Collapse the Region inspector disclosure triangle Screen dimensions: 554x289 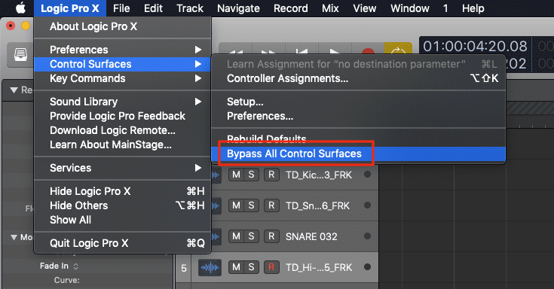coord(14,90)
